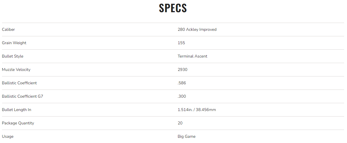
Task: Select the 280 Ackley Improved value
Action: (197, 29)
